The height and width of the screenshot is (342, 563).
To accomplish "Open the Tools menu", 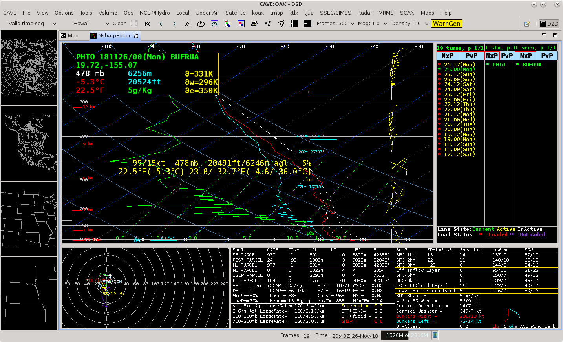I will pos(86,13).
